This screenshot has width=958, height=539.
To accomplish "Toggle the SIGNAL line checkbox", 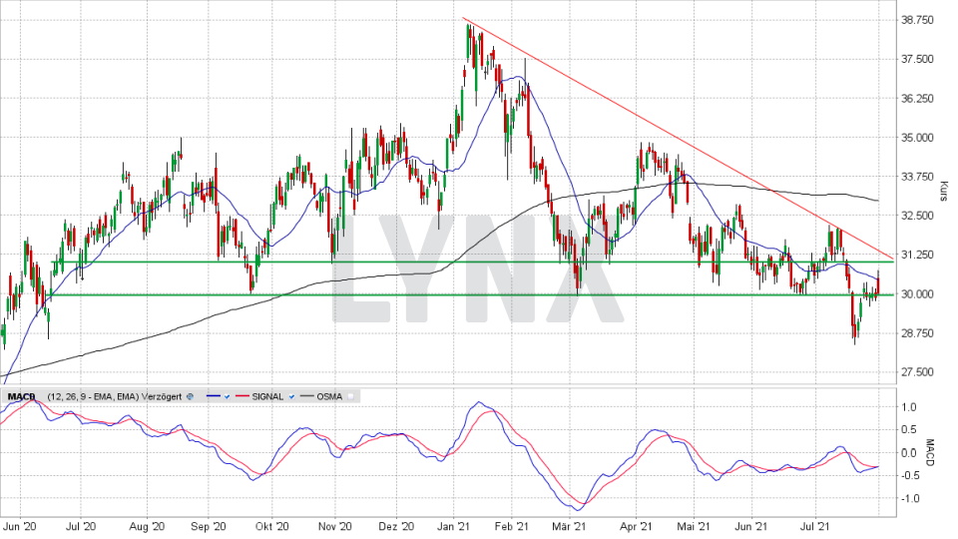I will pyautogui.click(x=291, y=396).
